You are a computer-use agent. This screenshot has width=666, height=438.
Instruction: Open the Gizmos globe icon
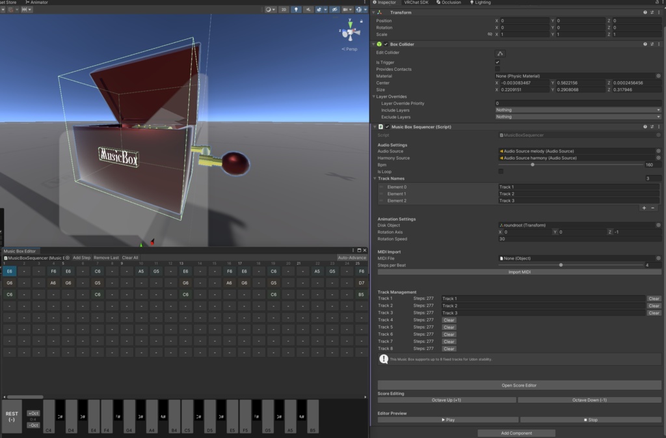coord(359,9)
